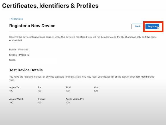
Task: Click the 'iPad' device type label
Action: coord(40,87)
